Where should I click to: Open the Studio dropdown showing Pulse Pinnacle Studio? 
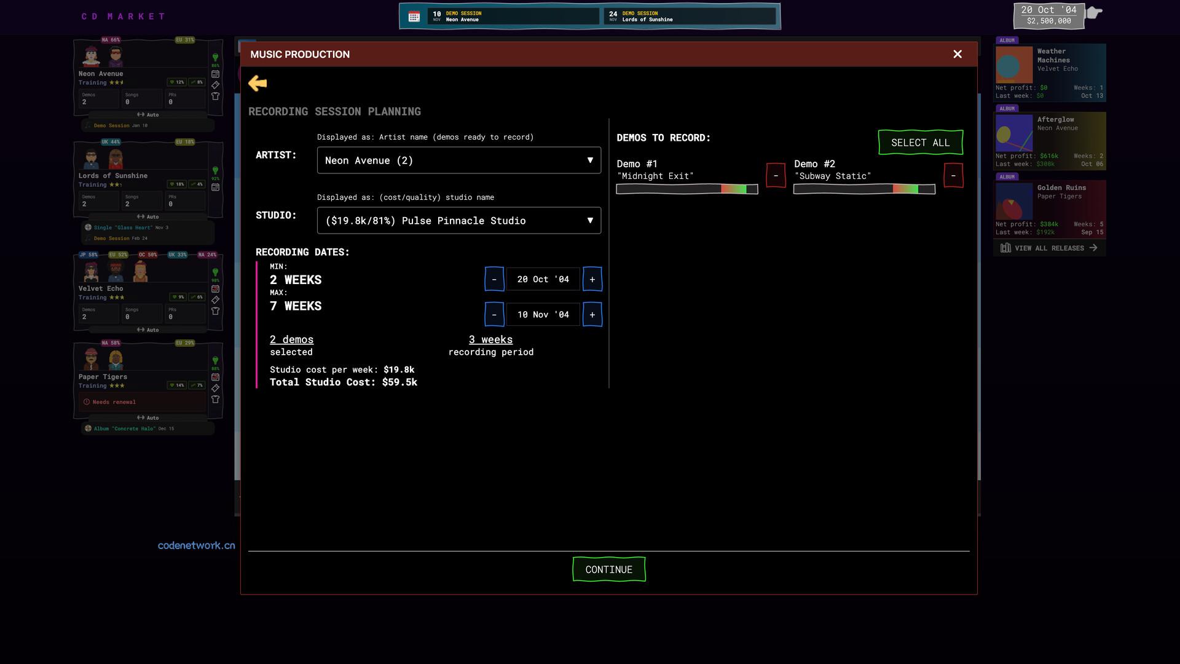pyautogui.click(x=459, y=221)
